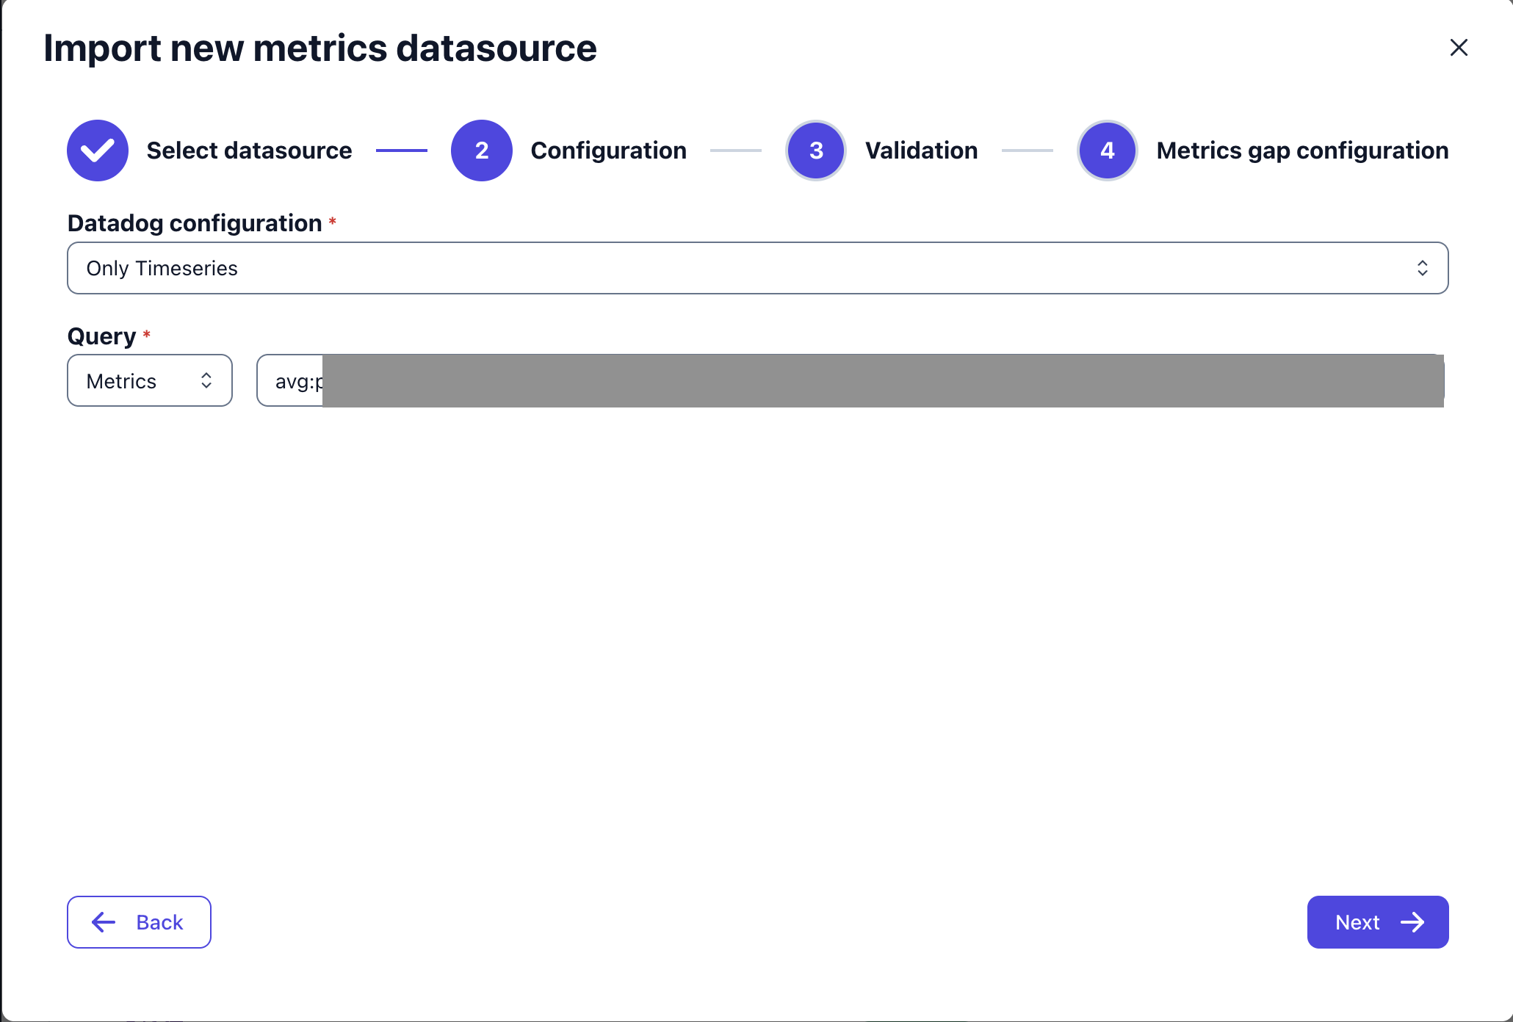The height and width of the screenshot is (1022, 1513).
Task: Click chevrons on Datadog configuration select
Action: pos(1422,268)
